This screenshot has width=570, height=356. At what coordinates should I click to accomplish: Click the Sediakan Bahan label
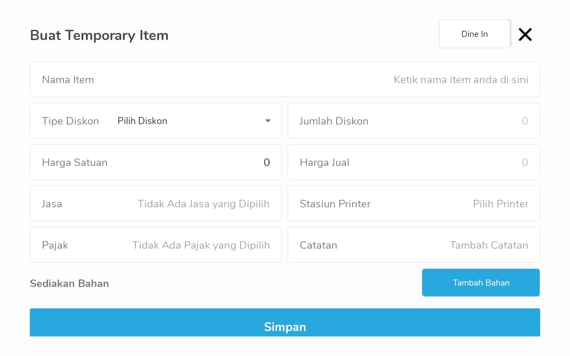pyautogui.click(x=69, y=283)
